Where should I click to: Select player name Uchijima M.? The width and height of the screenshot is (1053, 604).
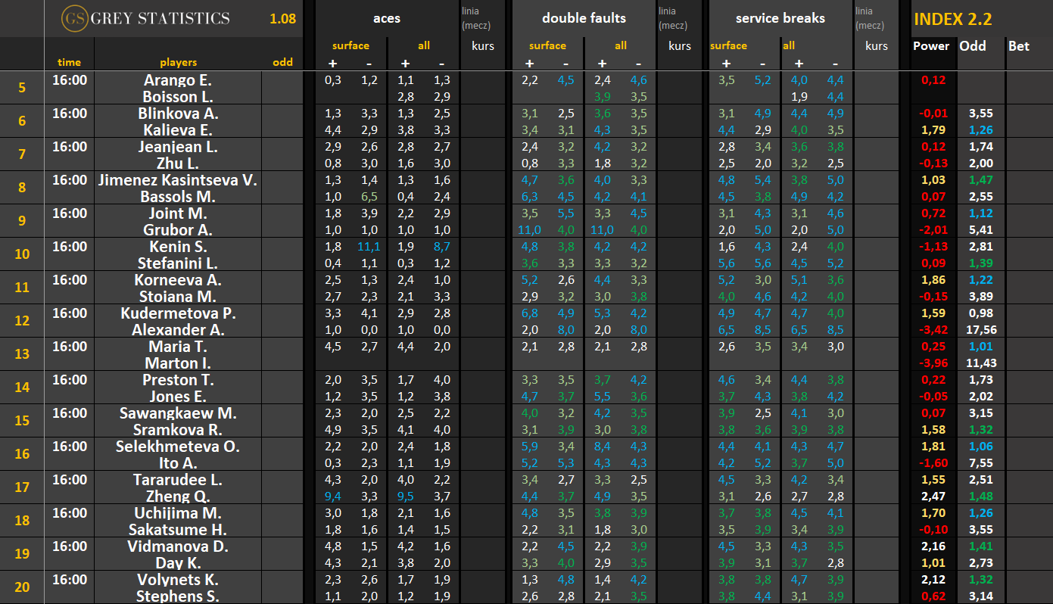(178, 513)
